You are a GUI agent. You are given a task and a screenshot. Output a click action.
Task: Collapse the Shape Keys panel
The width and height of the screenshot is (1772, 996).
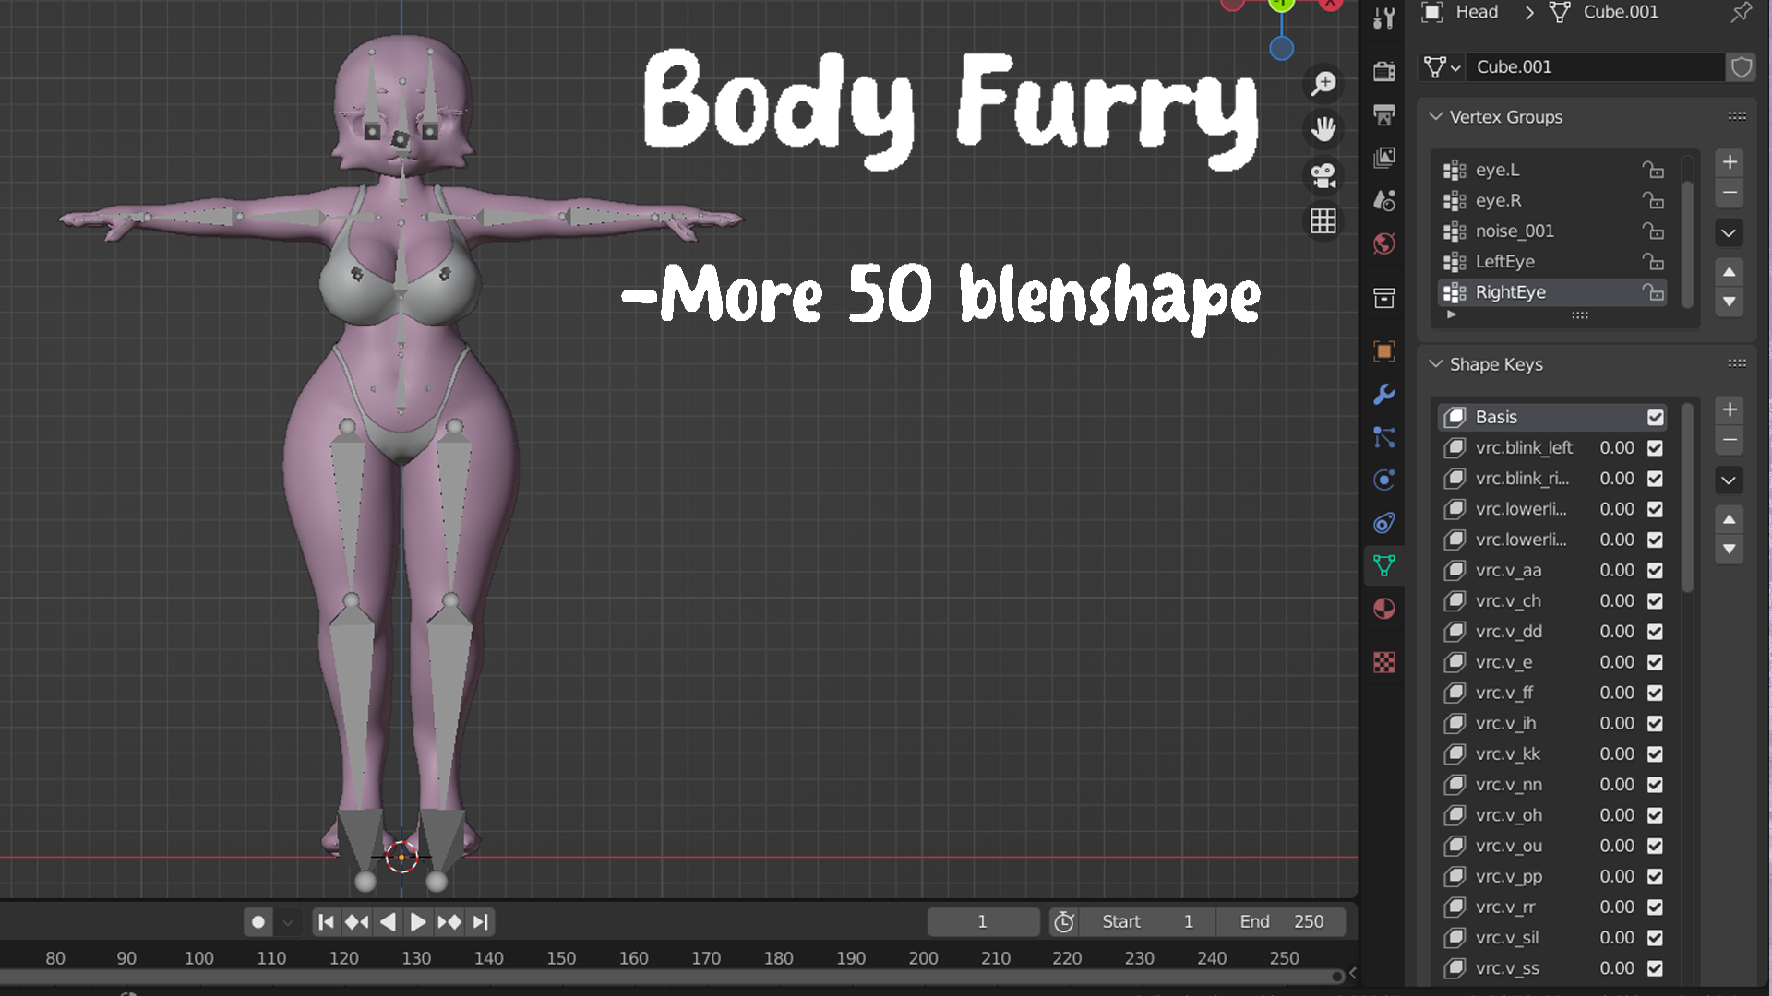tap(1436, 364)
